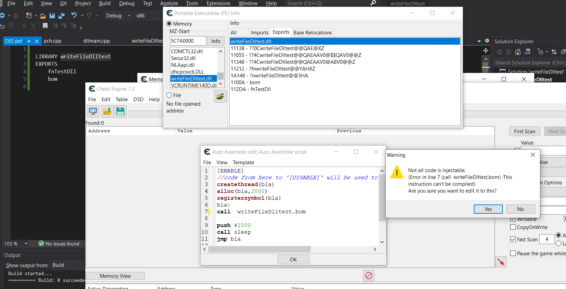
Task: Click Cheat Engine's open process icon
Action: 93,111
